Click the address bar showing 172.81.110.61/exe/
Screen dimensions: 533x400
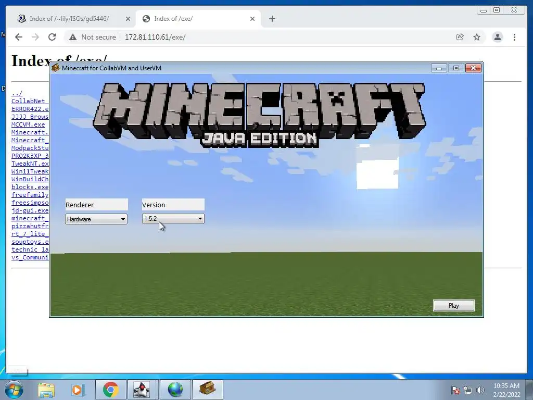(155, 37)
